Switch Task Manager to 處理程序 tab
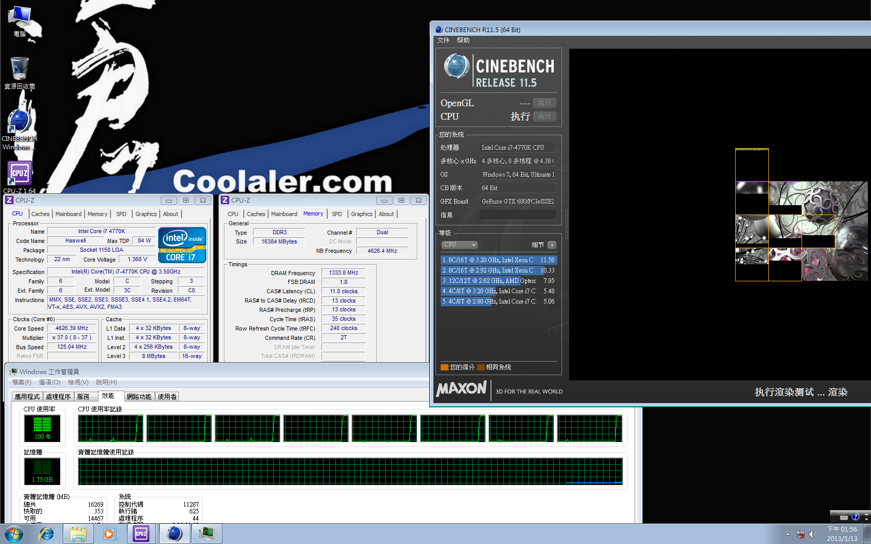This screenshot has width=871, height=544. [59, 396]
